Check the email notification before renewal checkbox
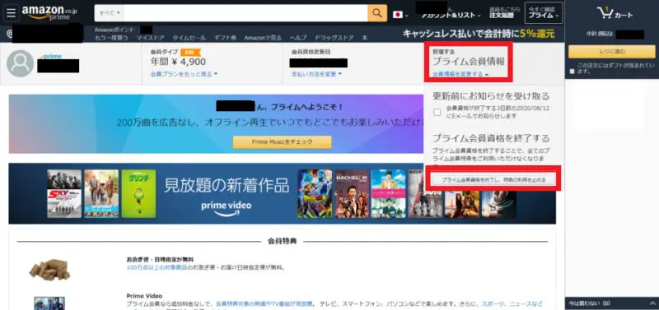Viewport: 659px width, 310px height. pyautogui.click(x=437, y=113)
